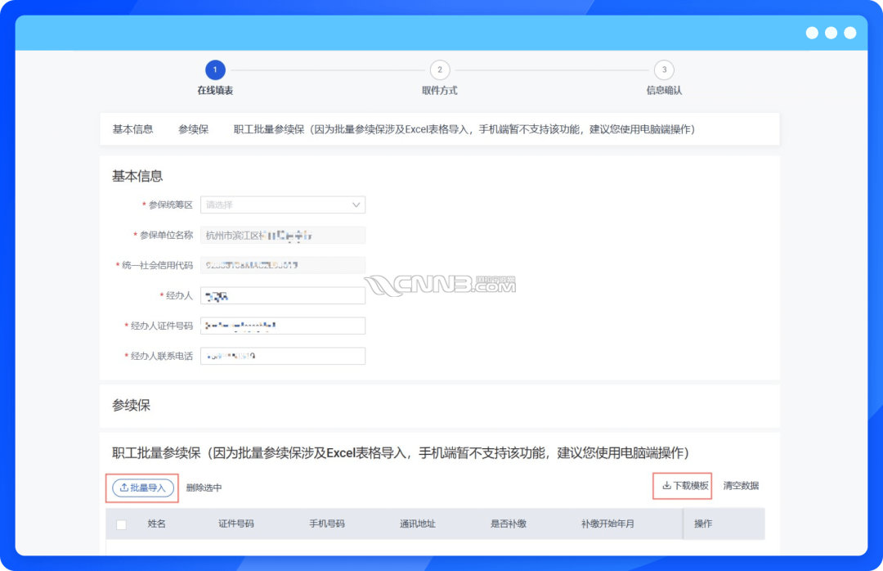Screen dimensions: 883x571
Task: Click step 3 circle 信息确认
Action: 664,70
